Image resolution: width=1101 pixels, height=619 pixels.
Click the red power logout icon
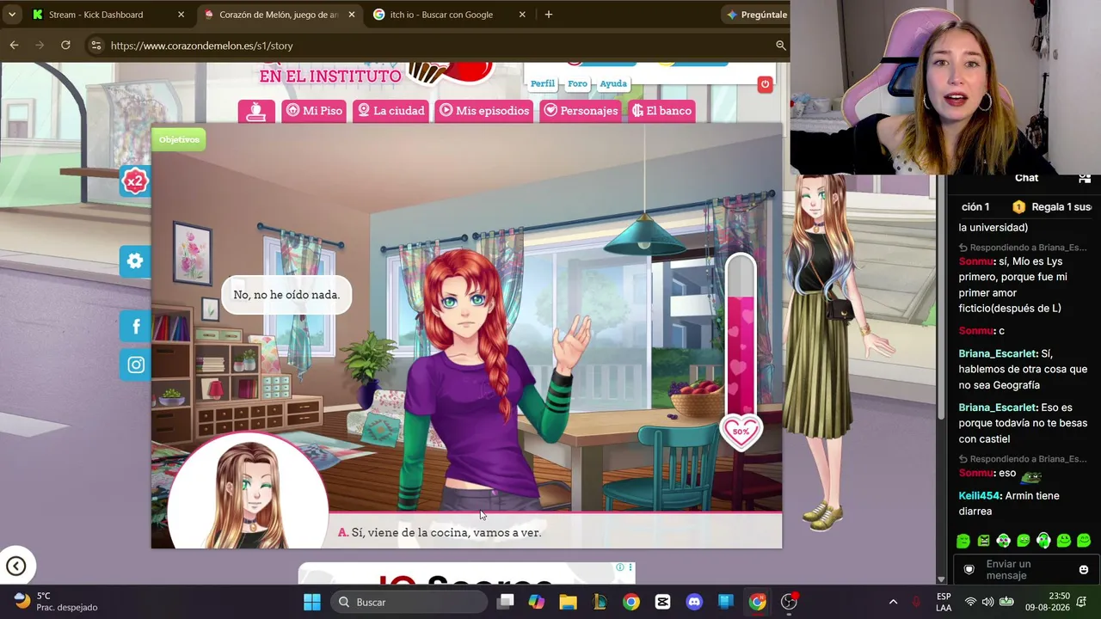pos(765,83)
